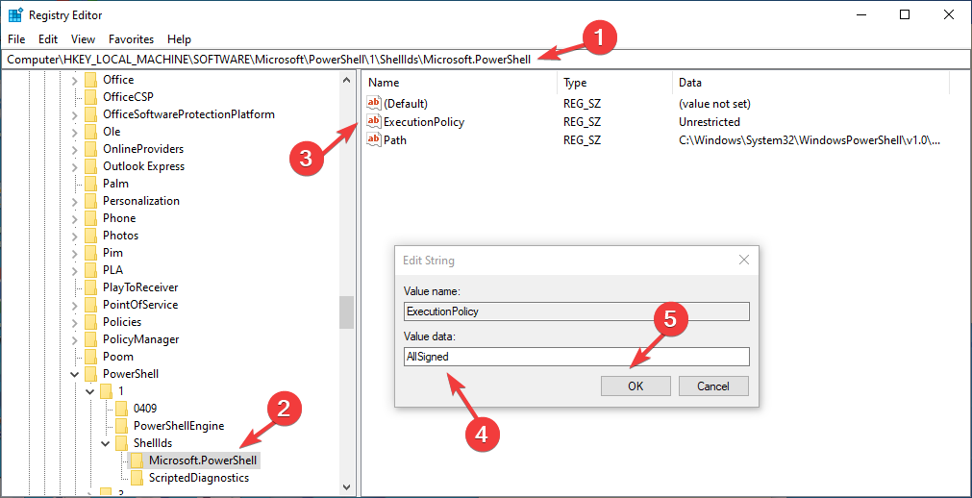This screenshot has height=498, width=972.
Task: Open the Favorites menu
Action: pyautogui.click(x=132, y=39)
